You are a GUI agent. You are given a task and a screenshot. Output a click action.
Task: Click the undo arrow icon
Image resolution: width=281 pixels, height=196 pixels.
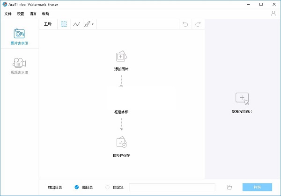(185, 24)
